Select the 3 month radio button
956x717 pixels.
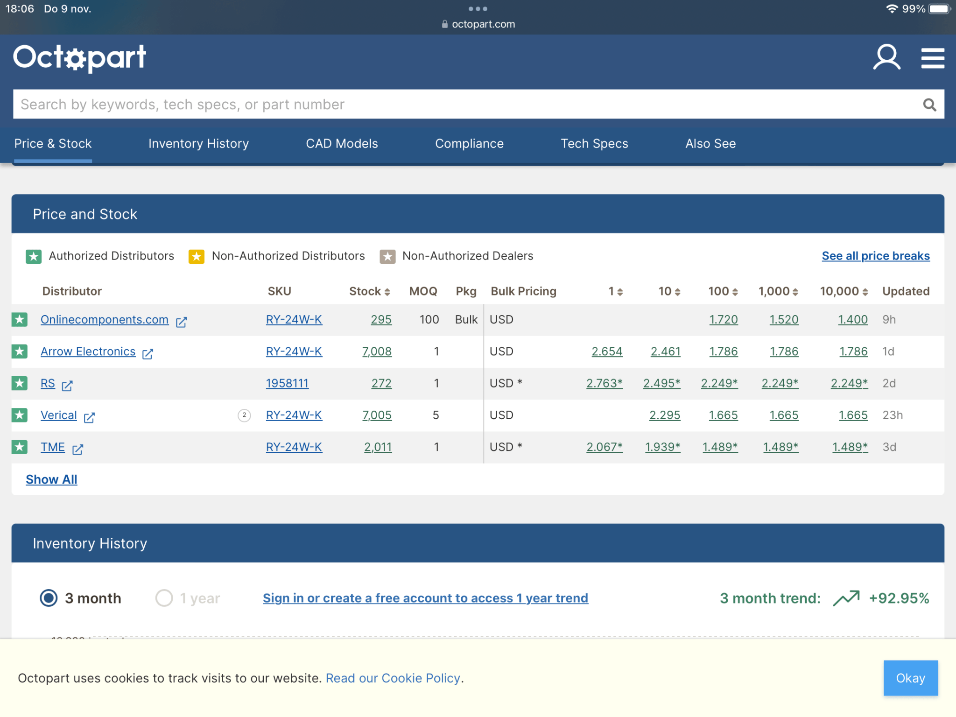click(x=49, y=598)
